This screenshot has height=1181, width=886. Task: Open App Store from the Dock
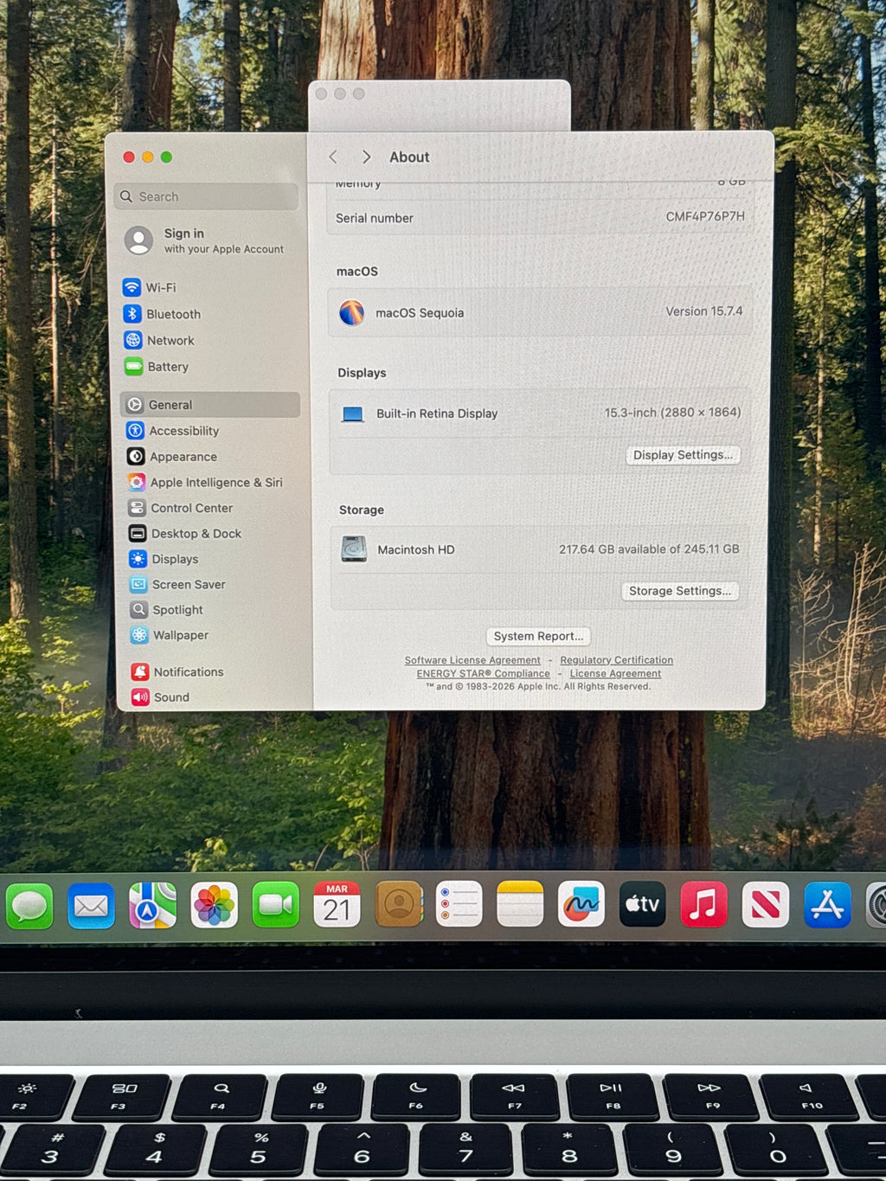pyautogui.click(x=827, y=905)
